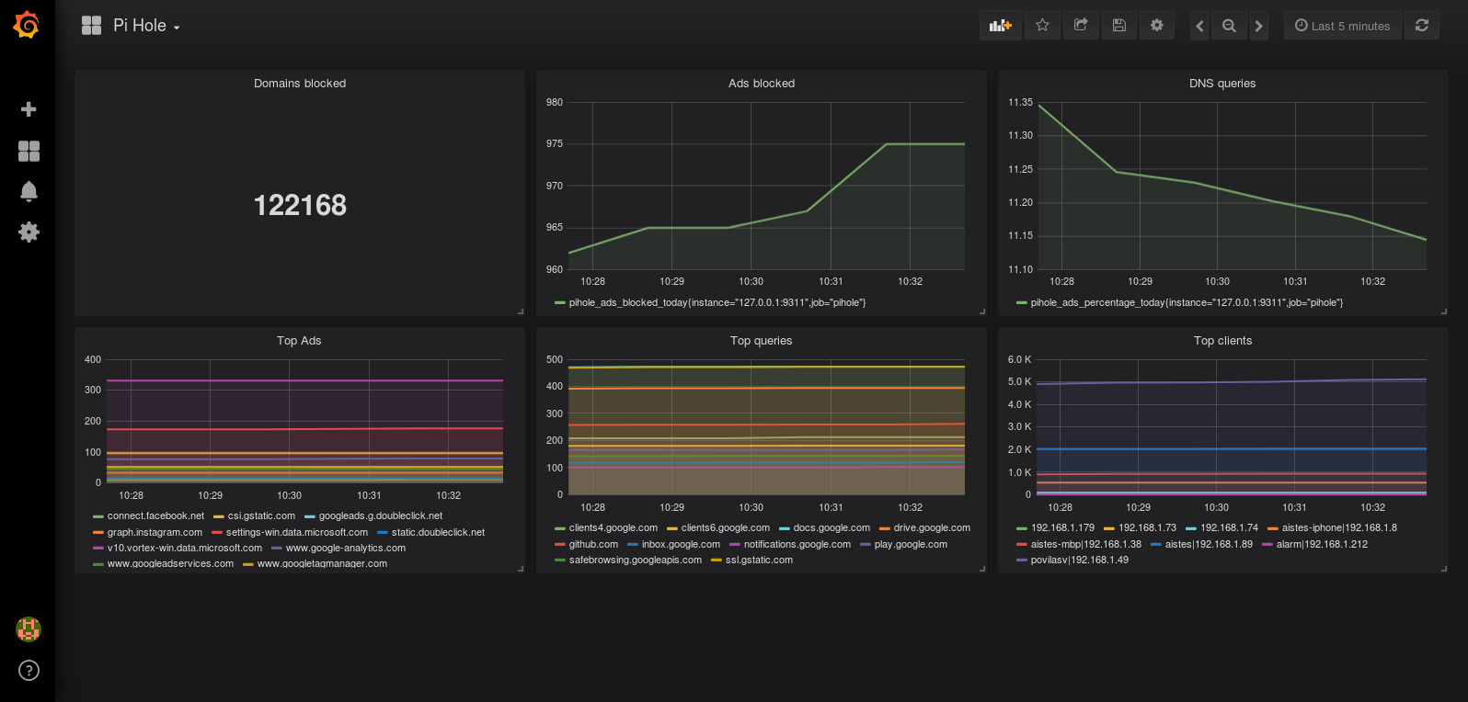1468x702 pixels.
Task: Open the Top queries panel title menu
Action: [x=761, y=341]
